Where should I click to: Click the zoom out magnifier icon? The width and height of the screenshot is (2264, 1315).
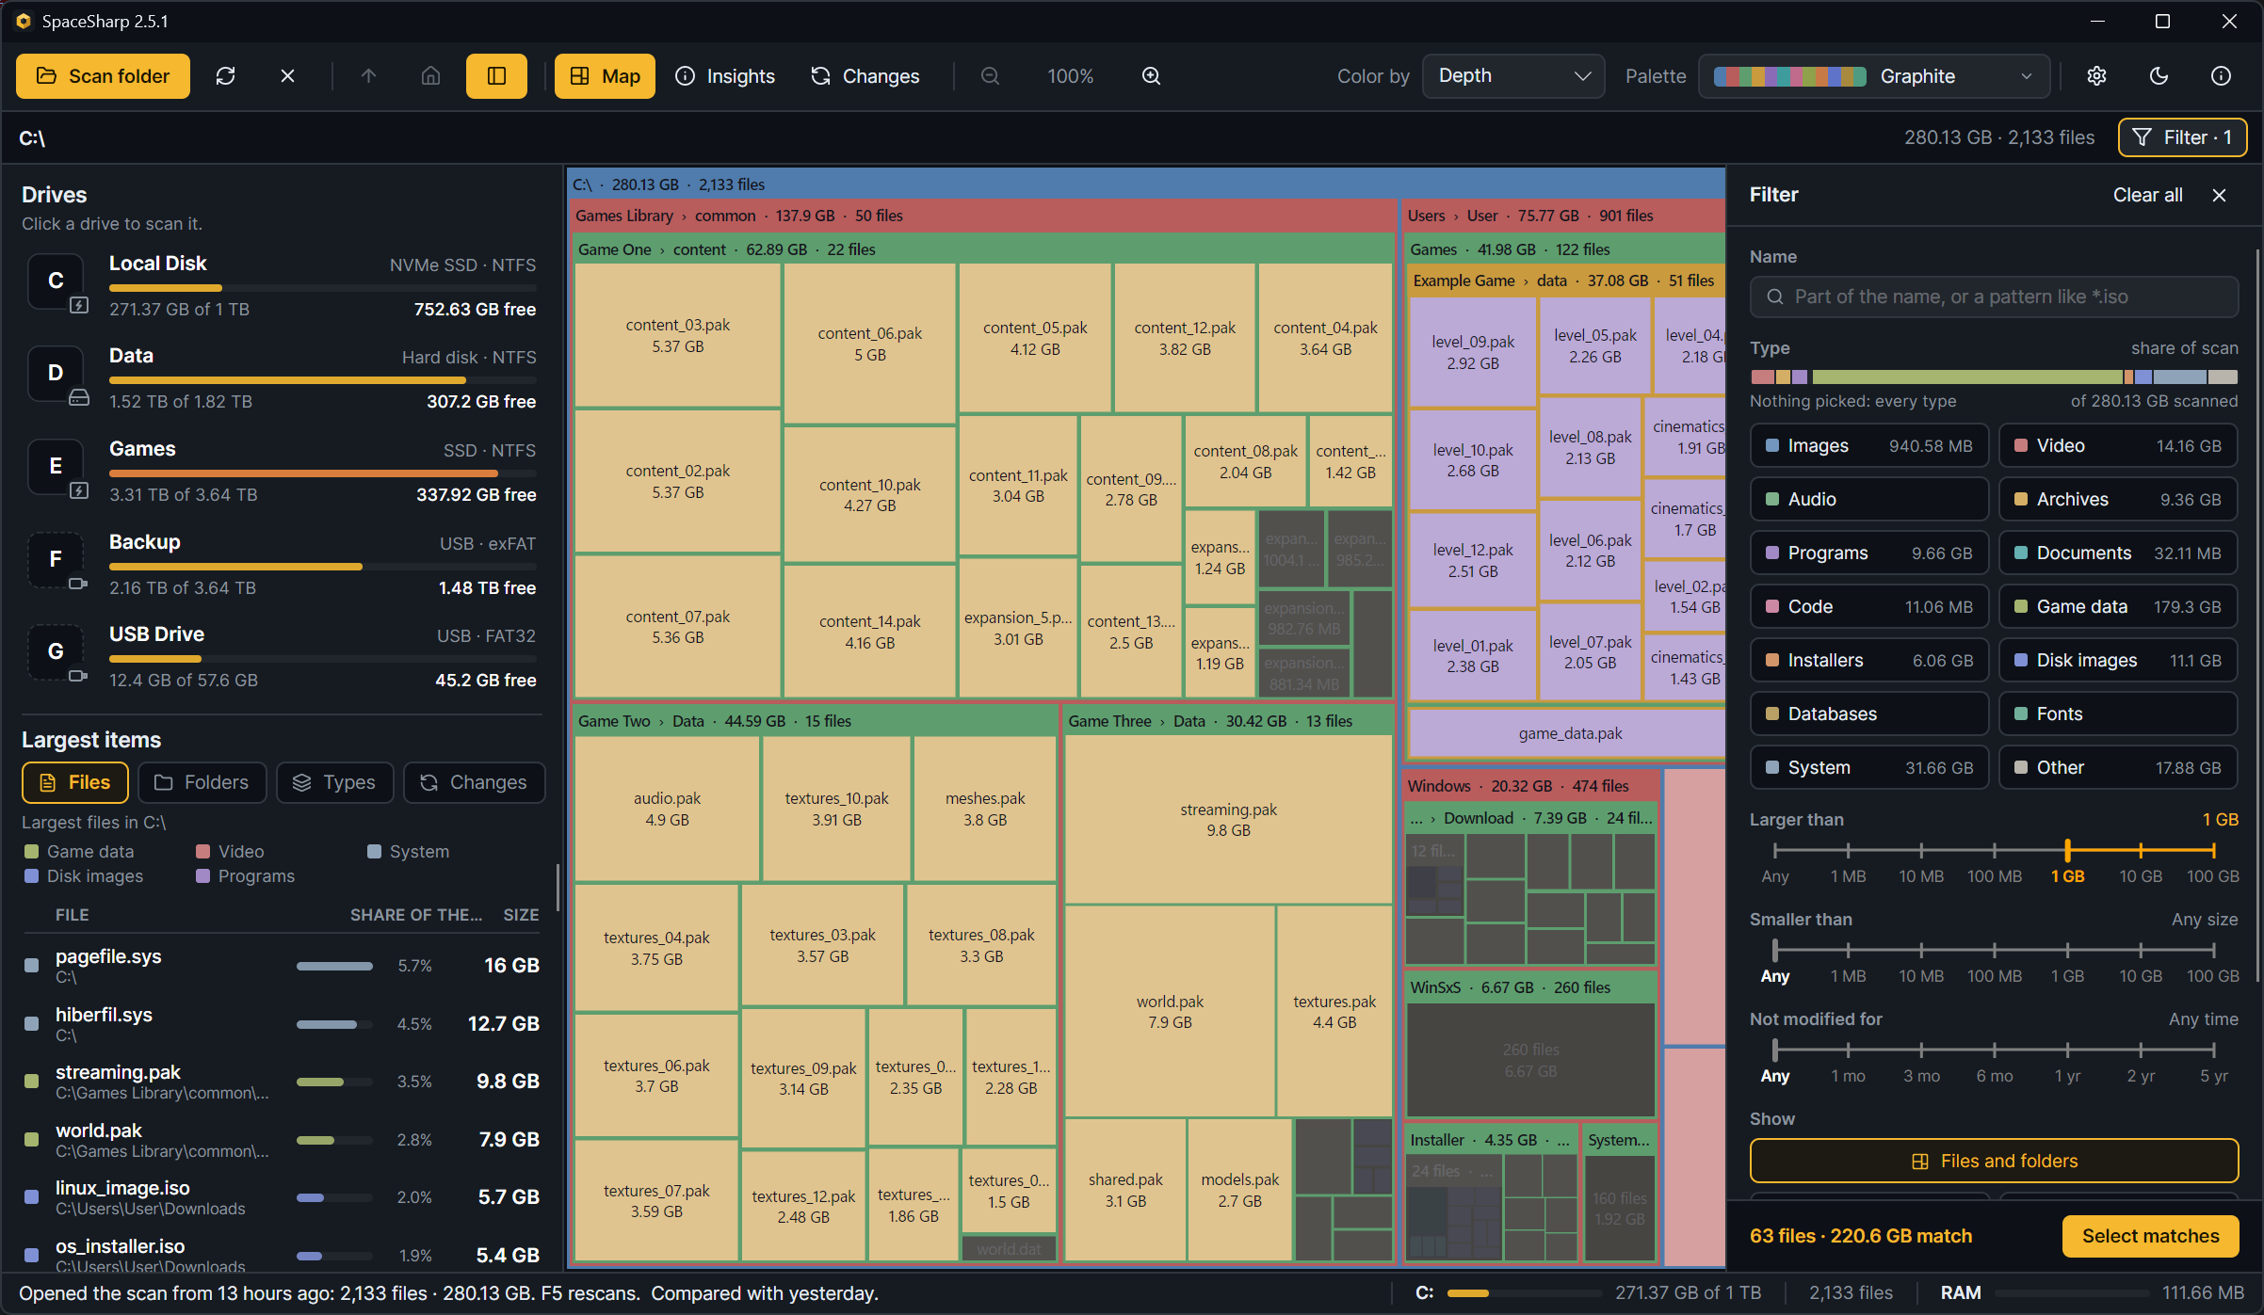click(990, 76)
